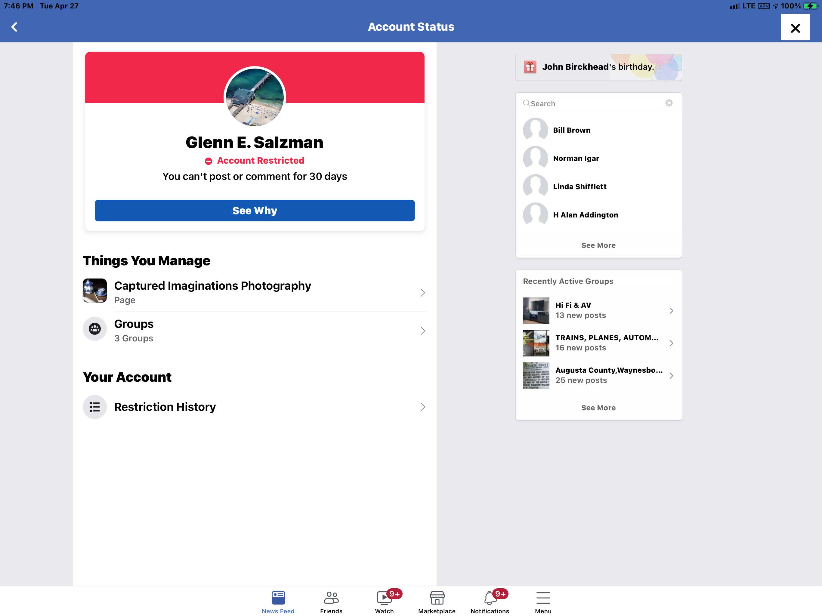Tap the See Why button
Image resolution: width=822 pixels, height=616 pixels.
coord(255,211)
